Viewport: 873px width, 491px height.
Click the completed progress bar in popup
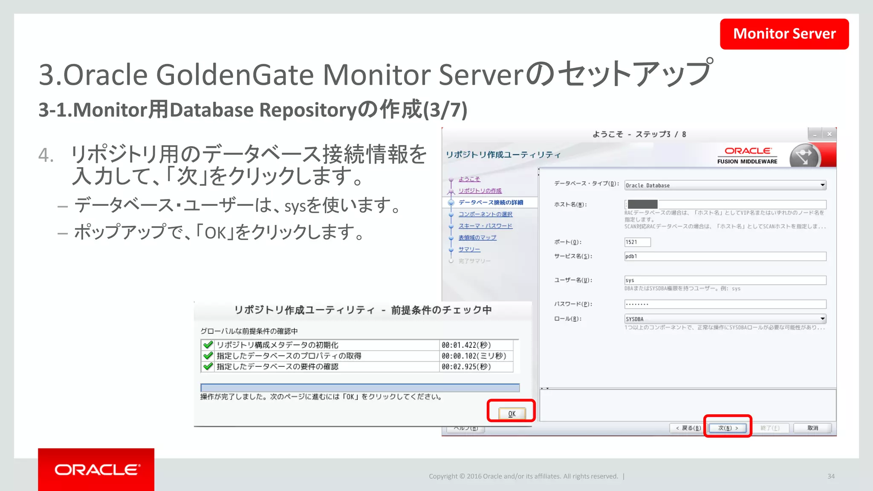coord(360,387)
